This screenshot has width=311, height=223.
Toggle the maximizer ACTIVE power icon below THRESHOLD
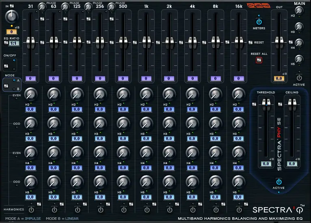coord(279,182)
